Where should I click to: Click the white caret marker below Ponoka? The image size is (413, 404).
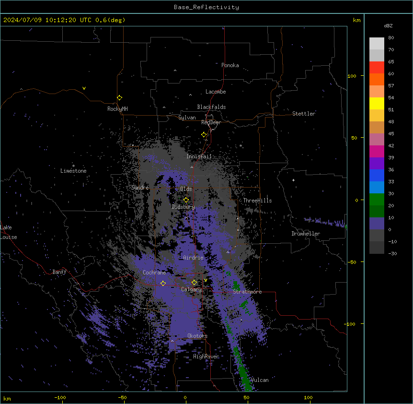point(175,71)
